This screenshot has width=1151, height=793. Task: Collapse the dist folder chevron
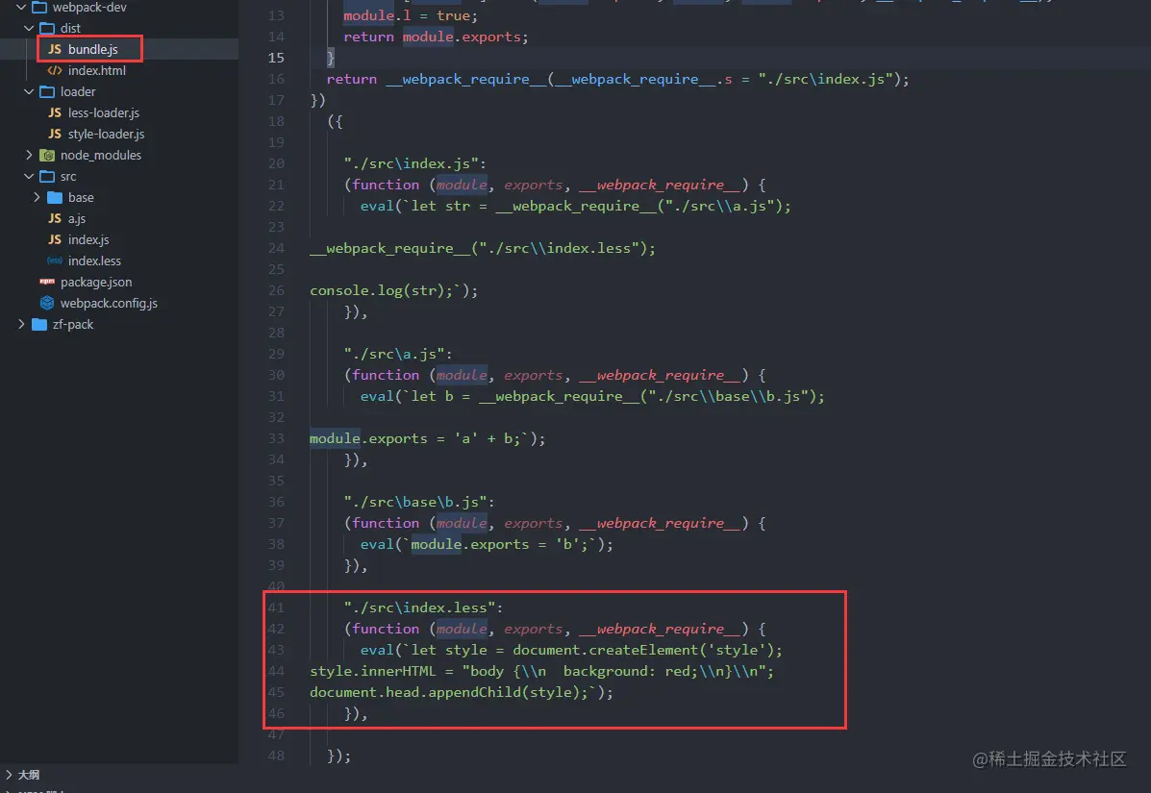pyautogui.click(x=29, y=28)
